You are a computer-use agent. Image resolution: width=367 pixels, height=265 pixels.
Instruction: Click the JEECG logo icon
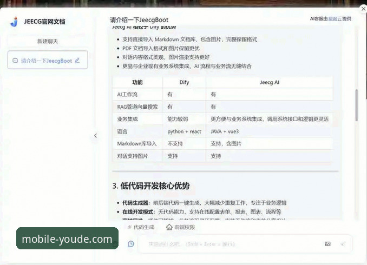pyautogui.click(x=15, y=22)
